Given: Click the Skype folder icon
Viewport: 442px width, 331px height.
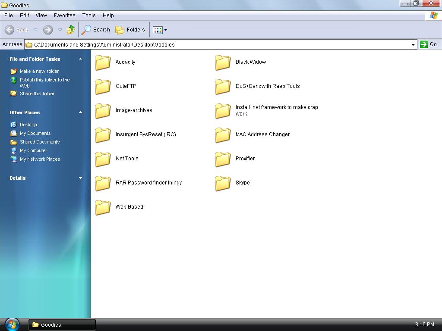Looking at the screenshot, I should click(223, 183).
